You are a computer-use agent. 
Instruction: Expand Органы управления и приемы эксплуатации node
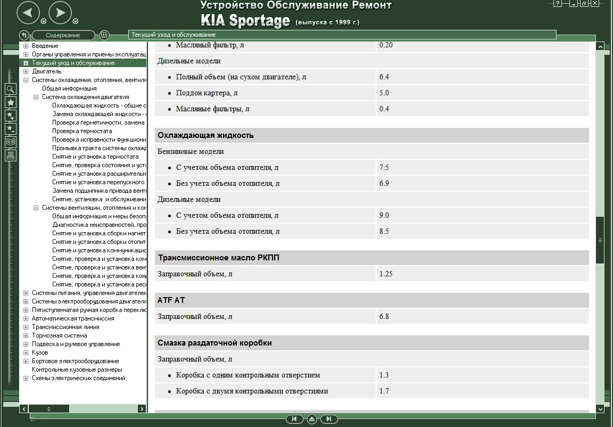coord(26,54)
